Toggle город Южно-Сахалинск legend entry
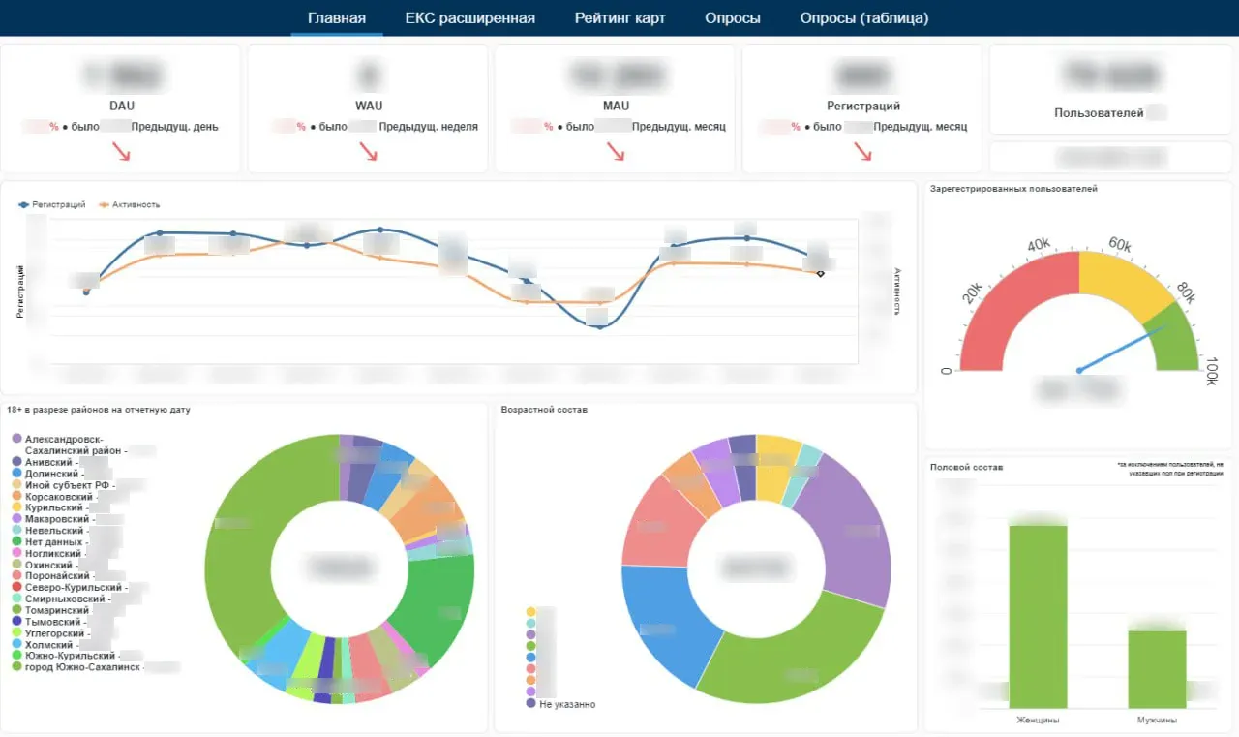1239x737 pixels. coord(96,667)
